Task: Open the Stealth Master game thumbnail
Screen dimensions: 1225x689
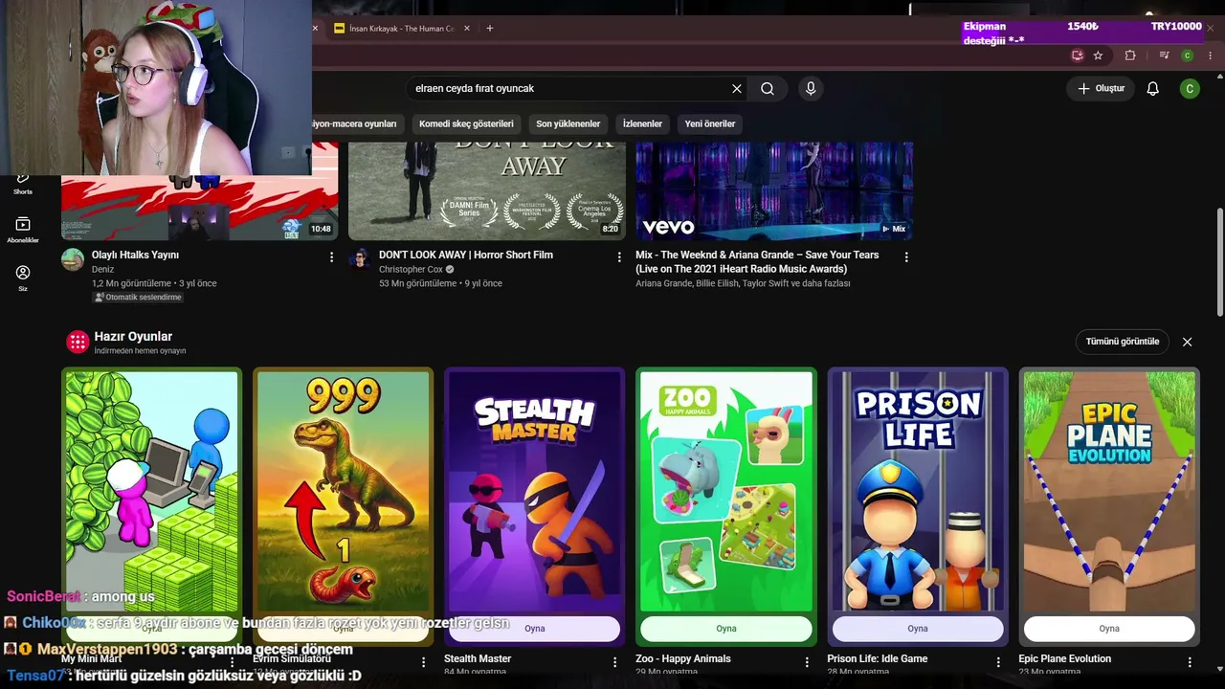Action: pyautogui.click(x=534, y=491)
